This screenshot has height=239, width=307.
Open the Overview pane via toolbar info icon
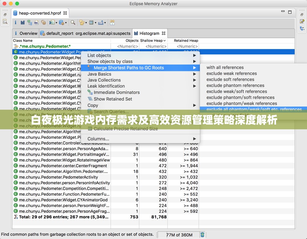pos(15,22)
